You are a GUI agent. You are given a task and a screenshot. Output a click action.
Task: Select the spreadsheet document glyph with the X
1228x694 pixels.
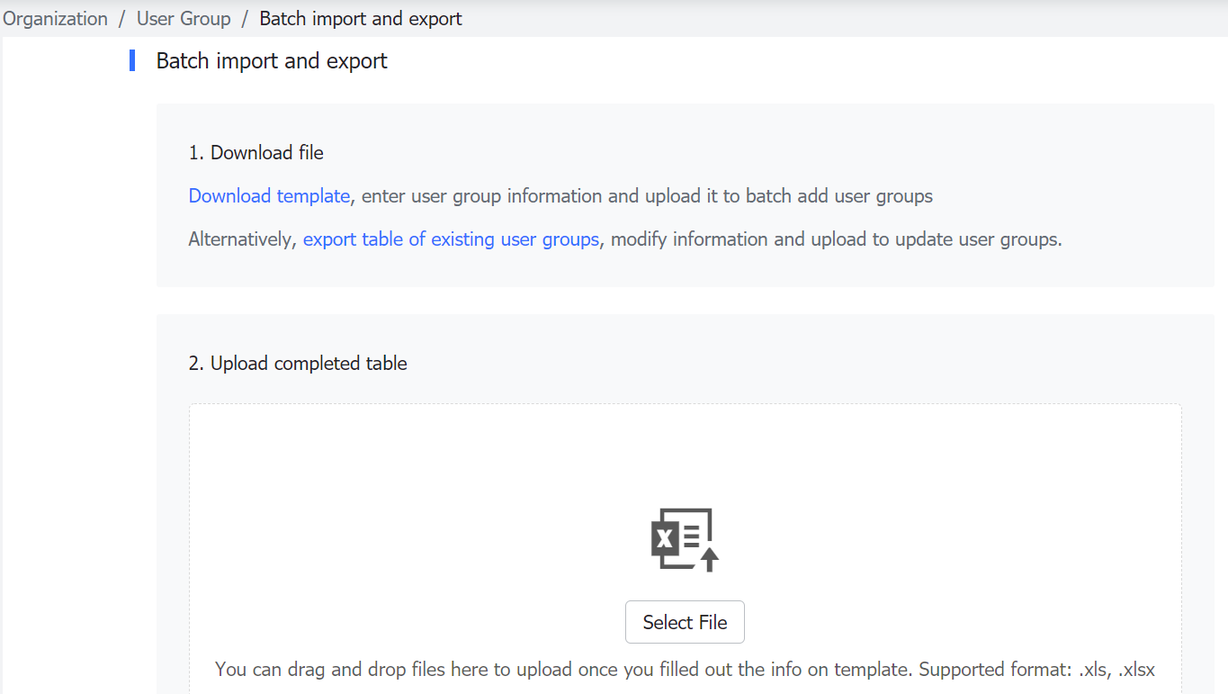tap(663, 537)
